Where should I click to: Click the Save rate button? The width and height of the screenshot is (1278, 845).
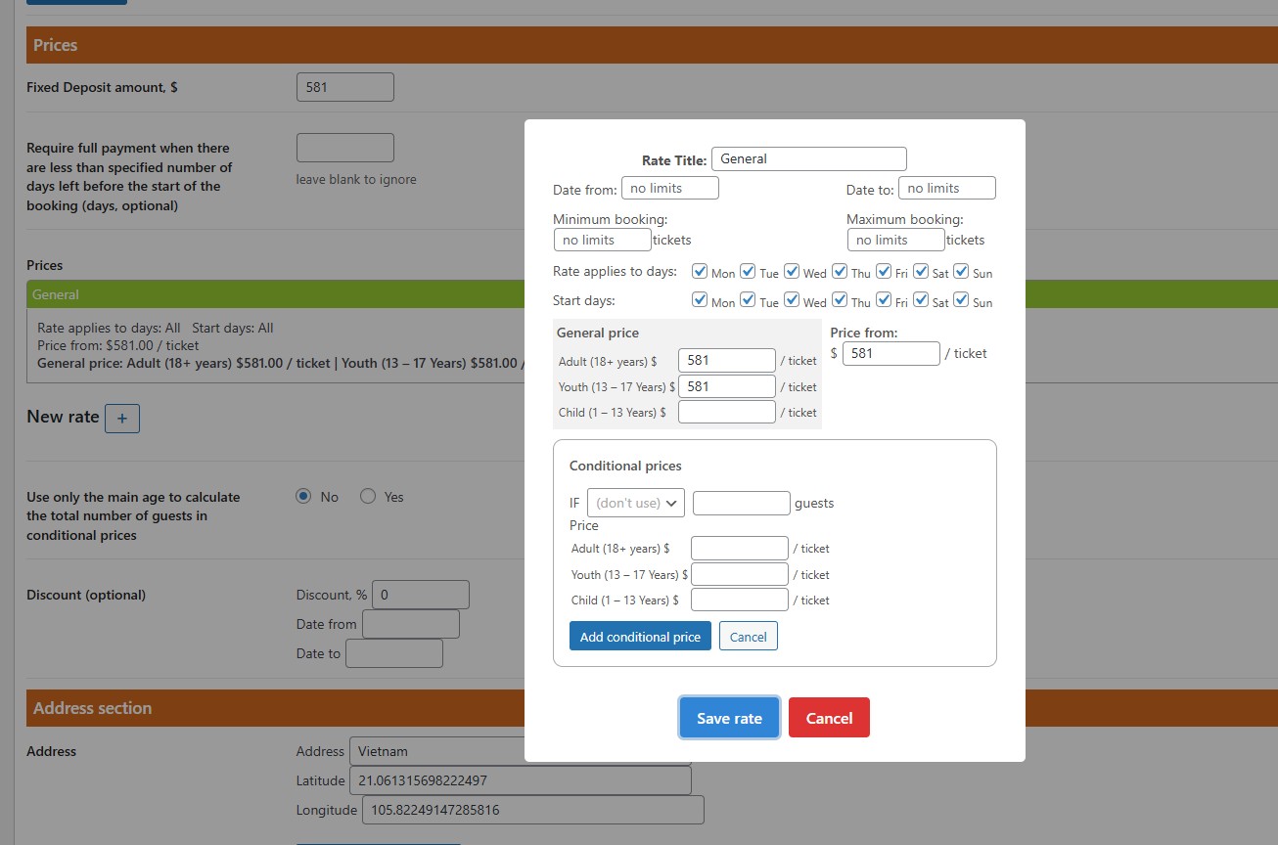(729, 718)
